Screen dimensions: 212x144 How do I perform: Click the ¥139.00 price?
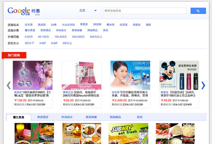coord(21,100)
